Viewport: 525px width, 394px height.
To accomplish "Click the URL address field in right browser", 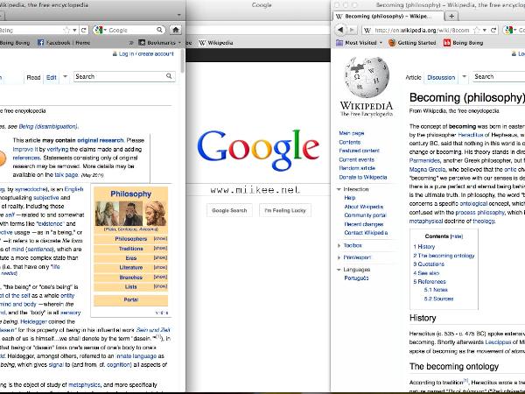I will [x=422, y=30].
